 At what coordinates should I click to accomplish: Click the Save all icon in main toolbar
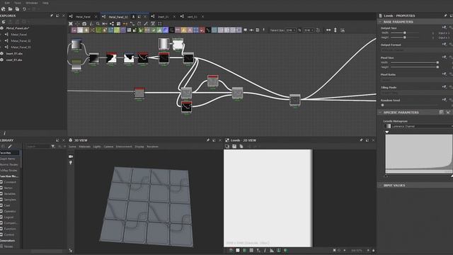pos(17,9)
